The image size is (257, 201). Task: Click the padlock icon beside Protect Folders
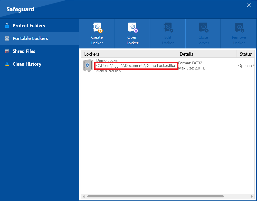point(7,26)
